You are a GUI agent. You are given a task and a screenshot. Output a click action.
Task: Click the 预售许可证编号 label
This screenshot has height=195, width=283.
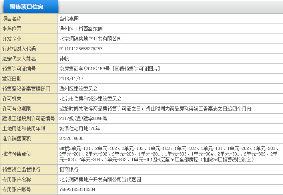point(19,69)
